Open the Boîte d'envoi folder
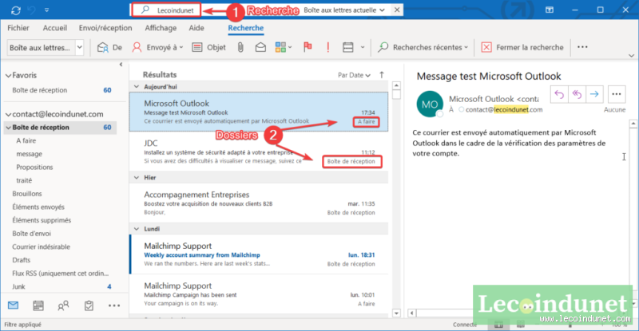The width and height of the screenshot is (639, 331). [31, 233]
